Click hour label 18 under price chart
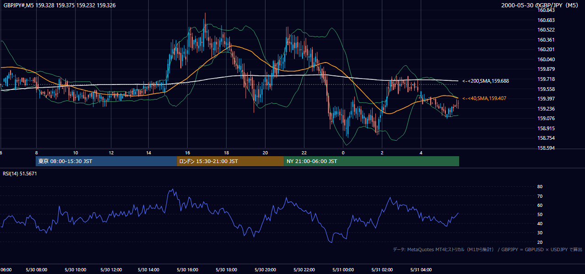585x274 pixels. click(226, 153)
